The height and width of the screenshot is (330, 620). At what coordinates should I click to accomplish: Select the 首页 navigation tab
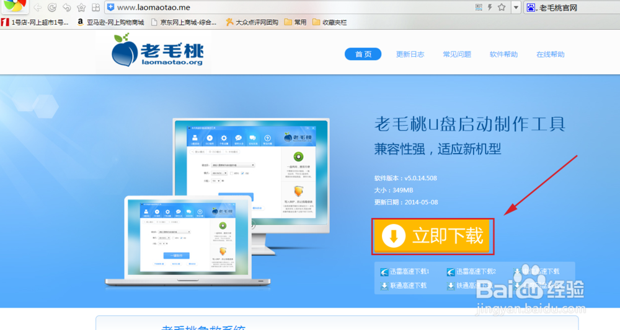pyautogui.click(x=363, y=54)
